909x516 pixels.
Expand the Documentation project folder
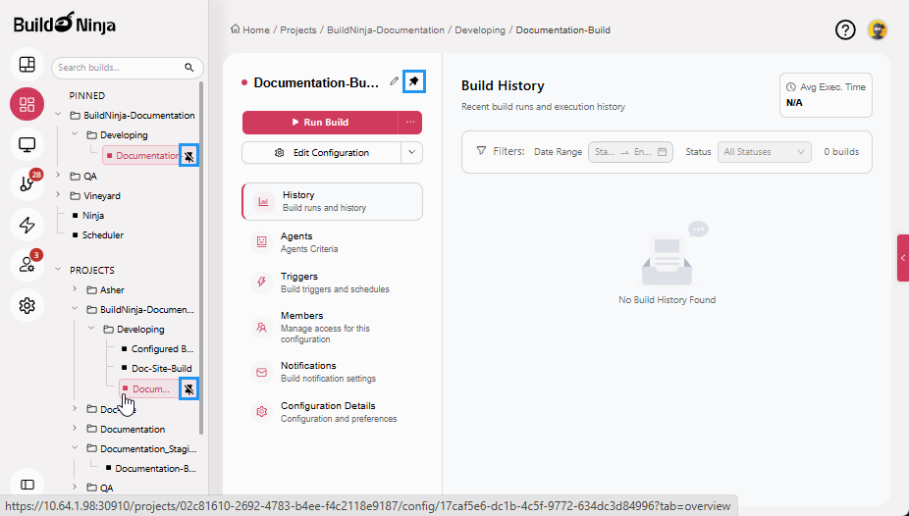click(x=75, y=428)
